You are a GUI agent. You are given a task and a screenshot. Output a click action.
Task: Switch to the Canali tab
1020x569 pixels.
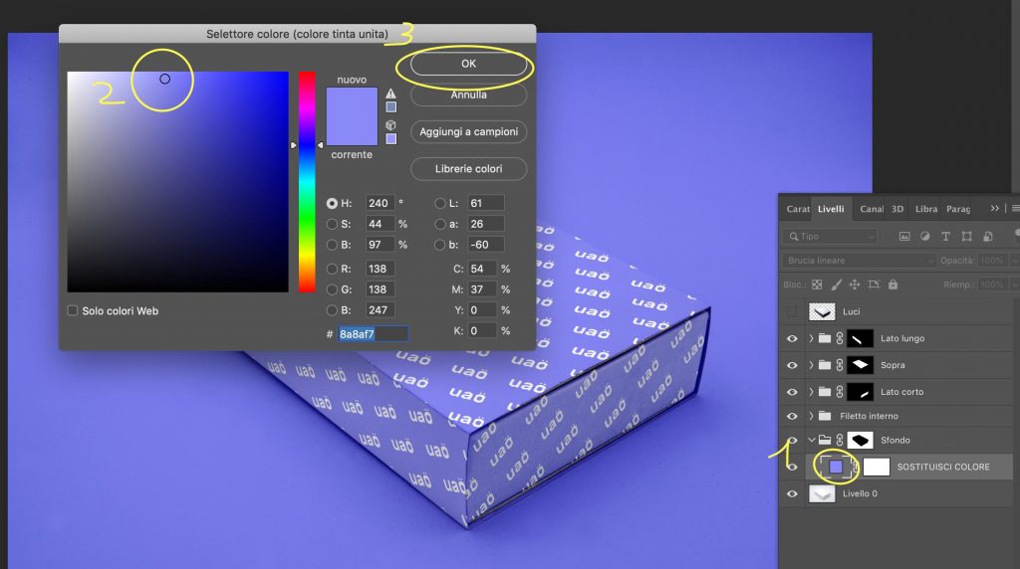click(871, 209)
